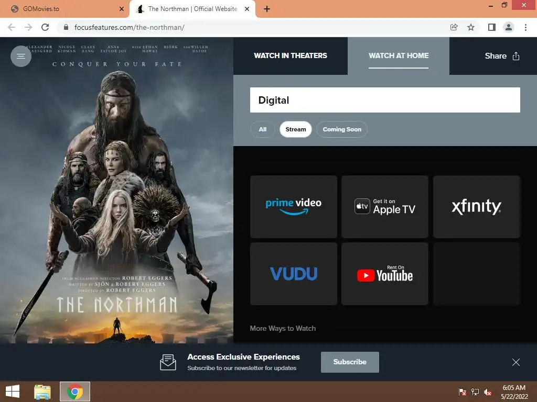The image size is (537, 402).
Task: Switch to the GOMovies.to tab
Action: click(65, 9)
